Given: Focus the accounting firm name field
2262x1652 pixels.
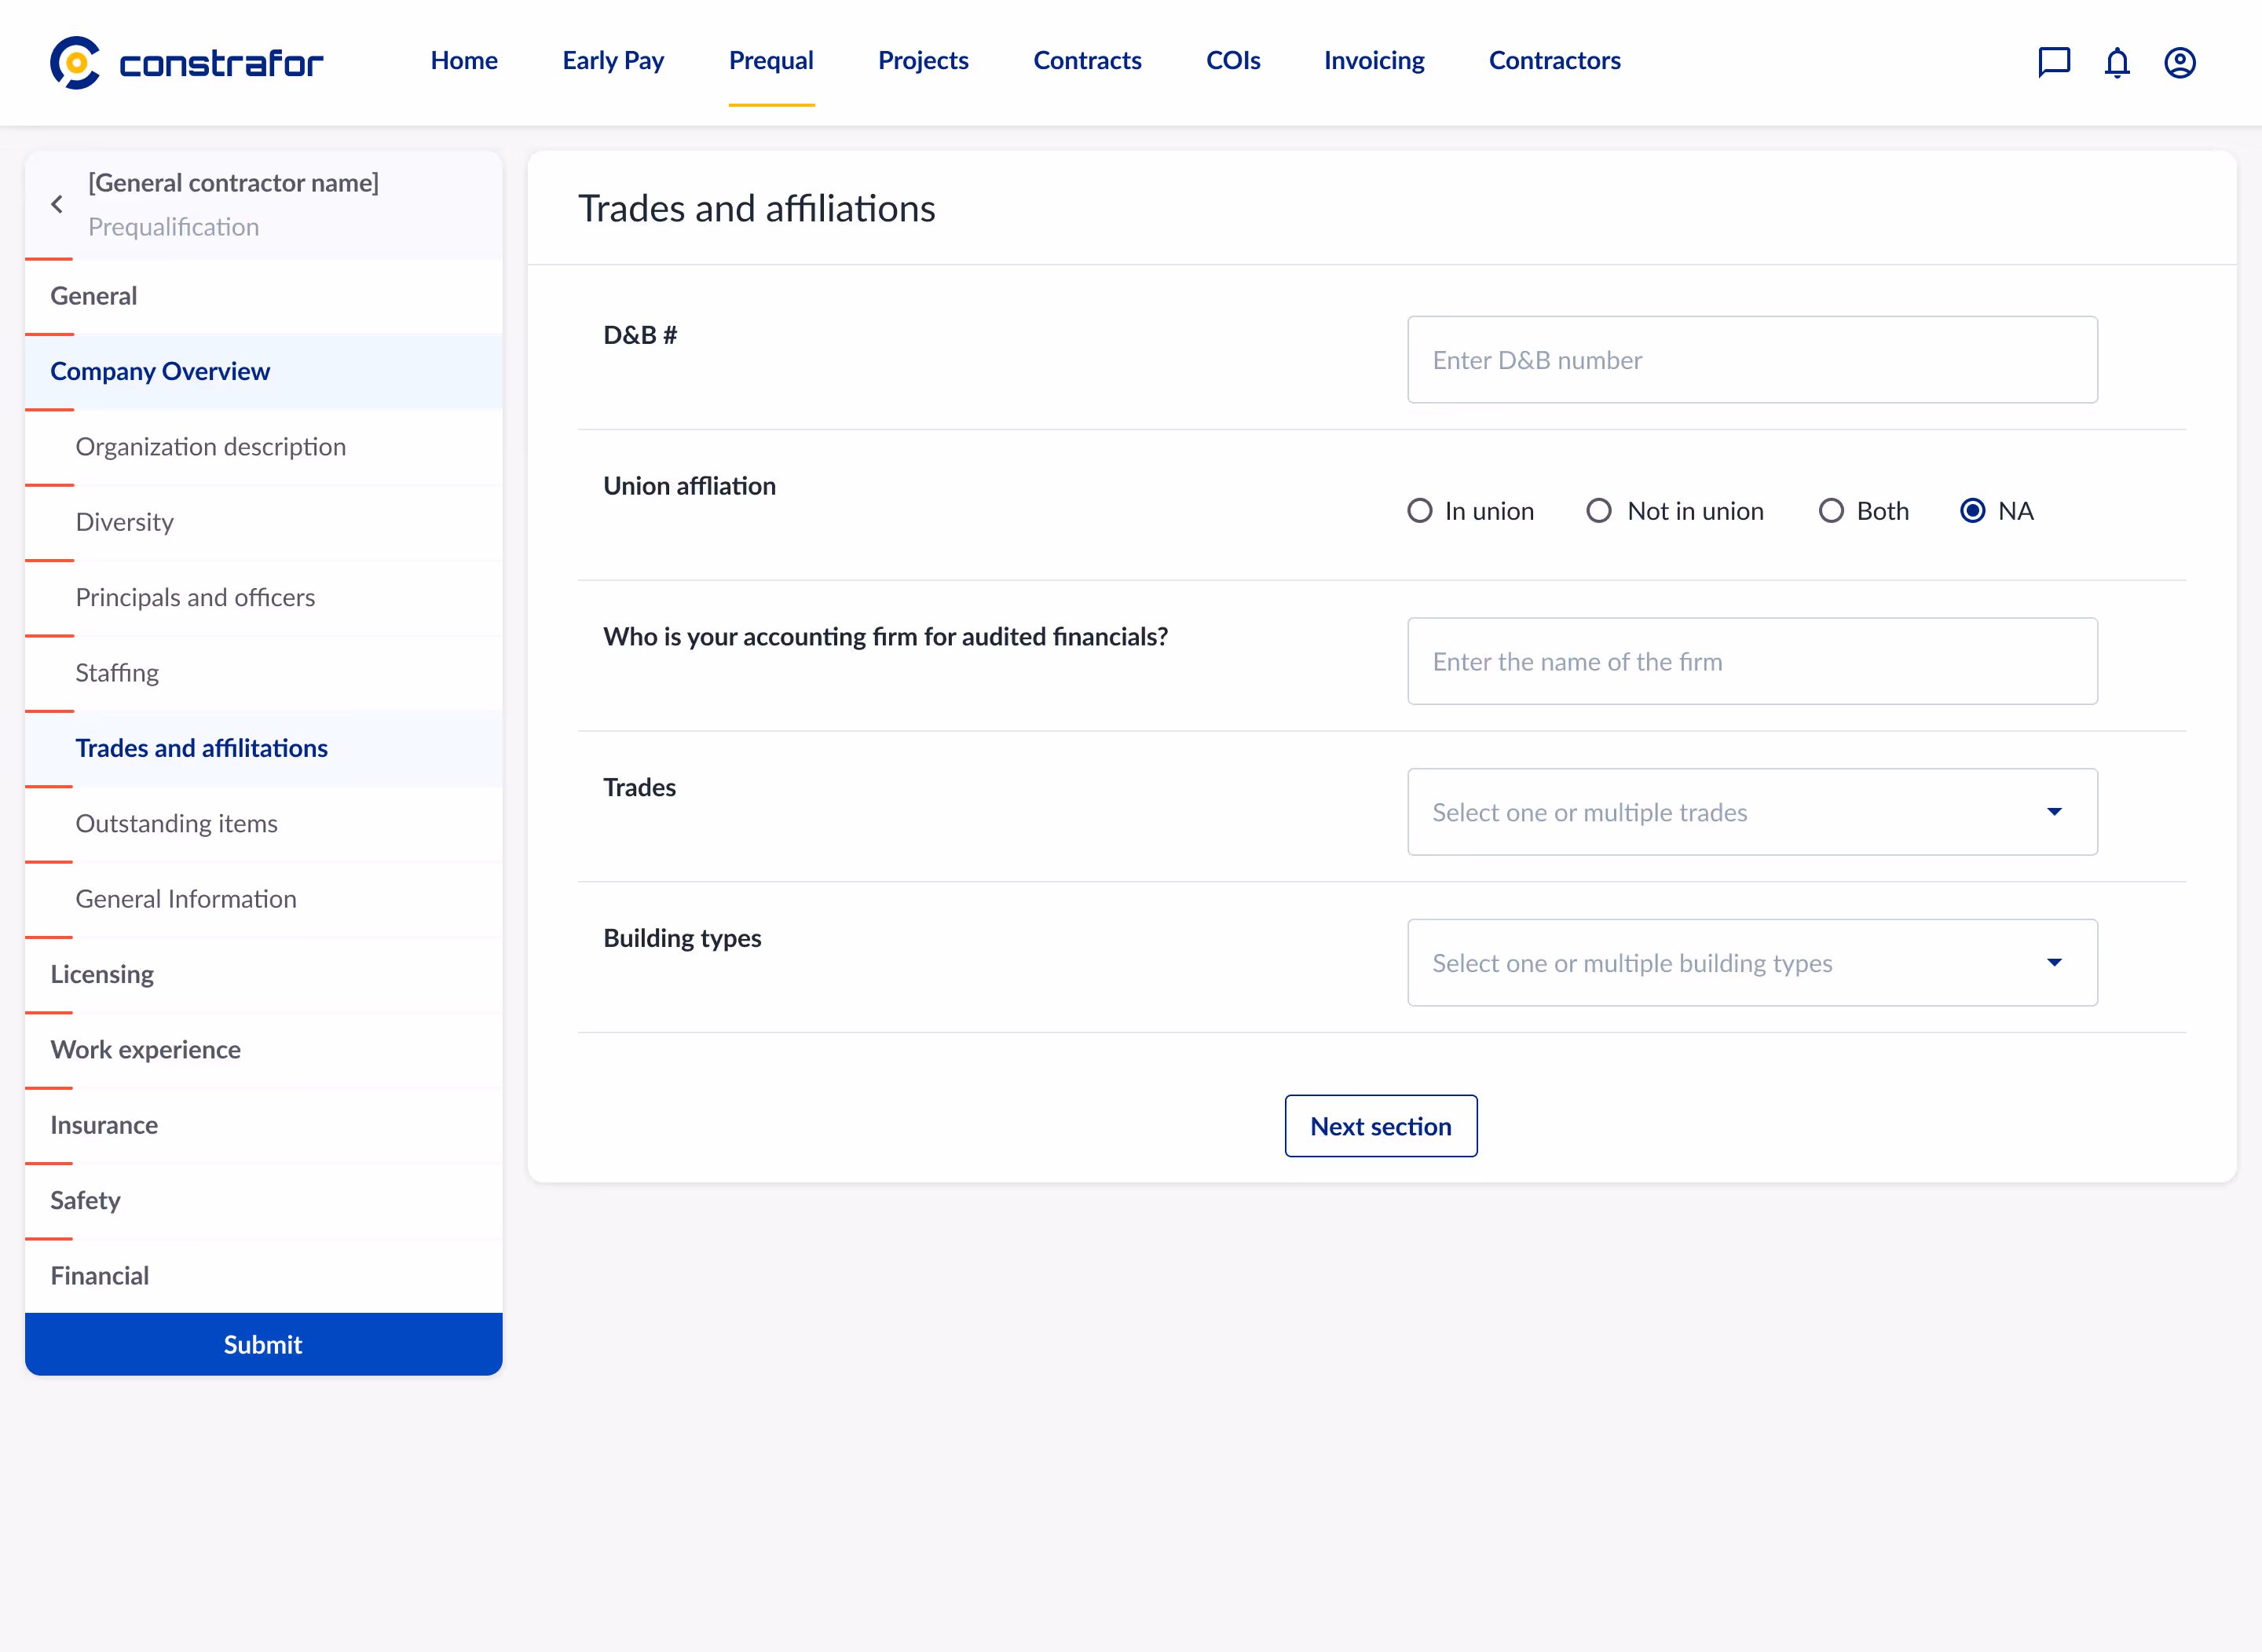Looking at the screenshot, I should click(1751, 661).
